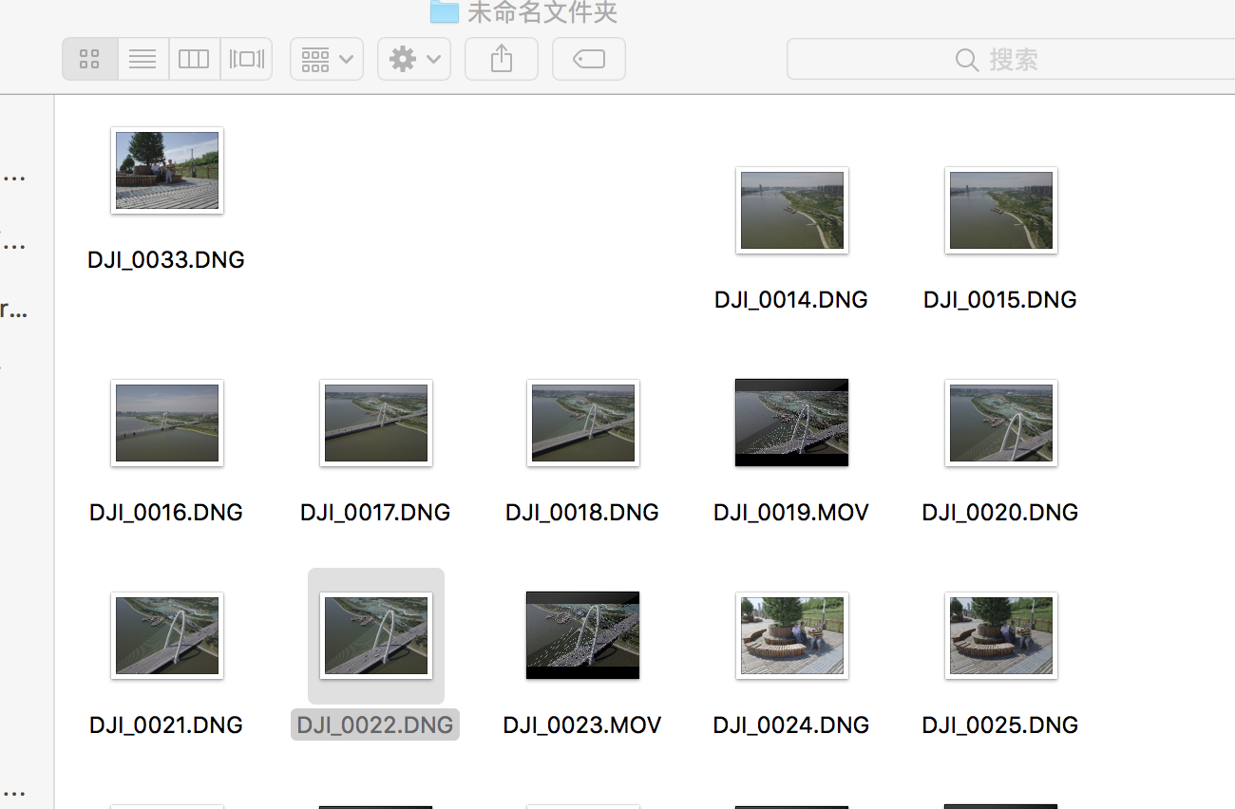
Task: Click the folder icon in title bar
Action: tap(444, 11)
